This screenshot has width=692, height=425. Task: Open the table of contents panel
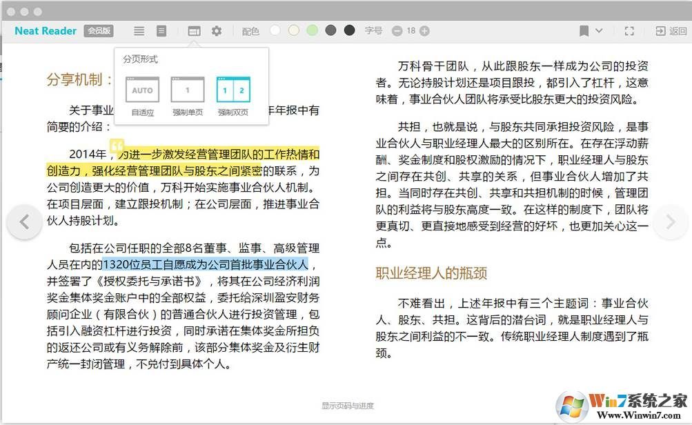point(138,30)
